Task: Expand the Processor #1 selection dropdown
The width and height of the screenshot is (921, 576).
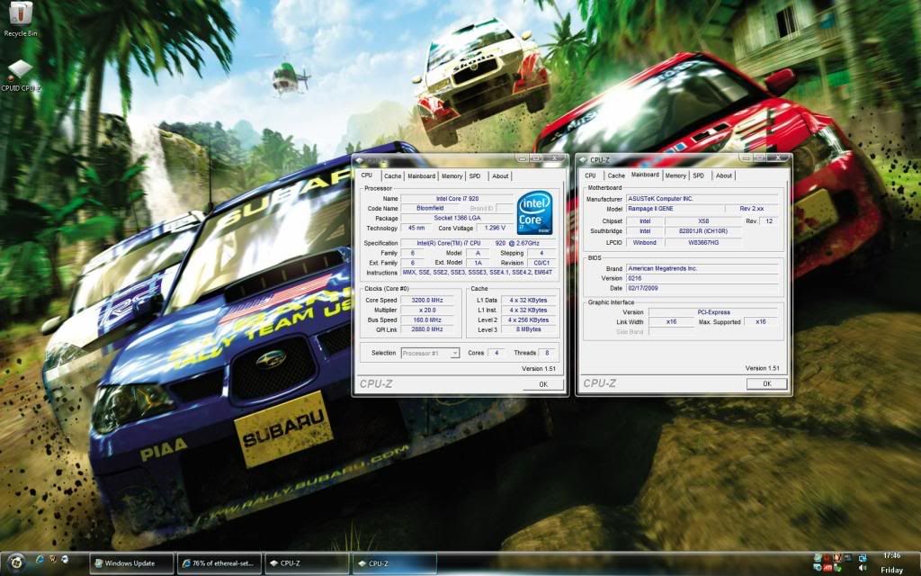Action: 430,353
